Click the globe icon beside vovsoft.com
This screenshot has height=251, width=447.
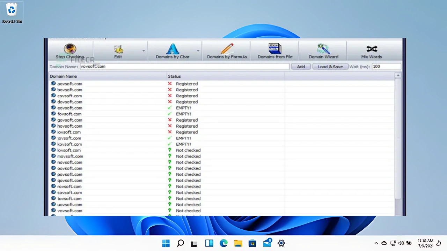(x=53, y=210)
